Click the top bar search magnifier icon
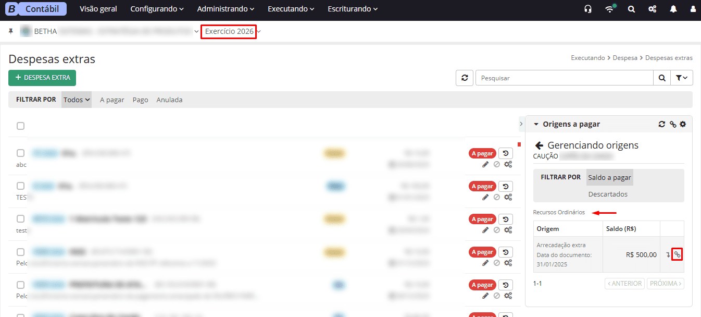Image resolution: width=701 pixels, height=317 pixels. click(631, 9)
